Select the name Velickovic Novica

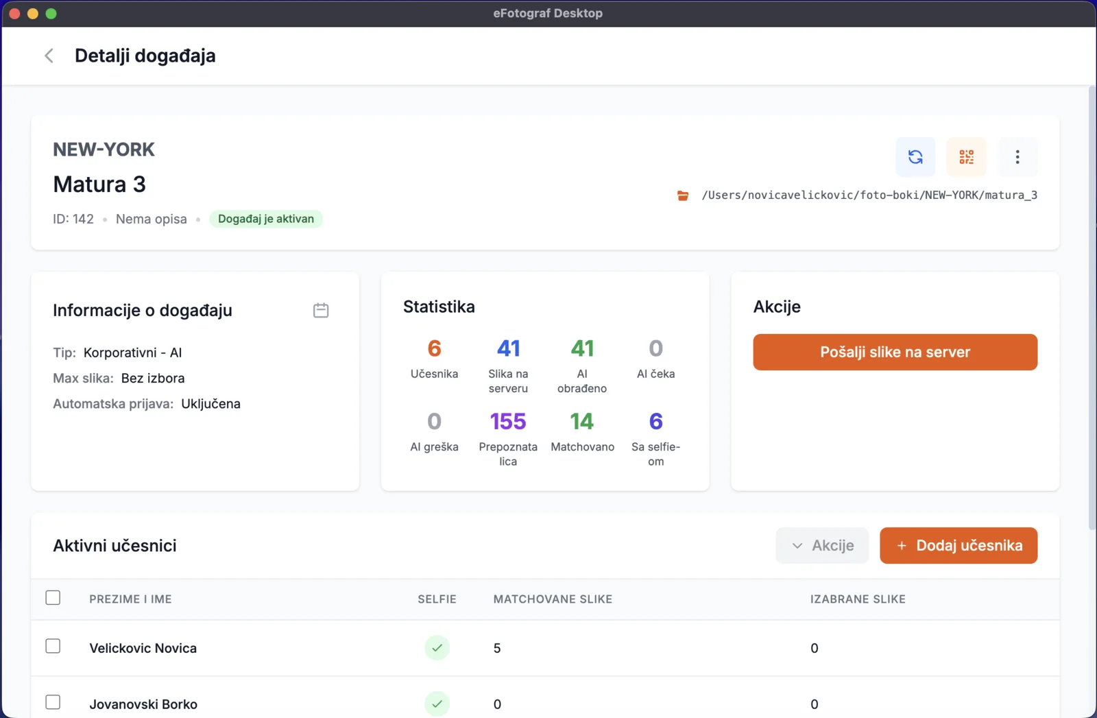[143, 648]
